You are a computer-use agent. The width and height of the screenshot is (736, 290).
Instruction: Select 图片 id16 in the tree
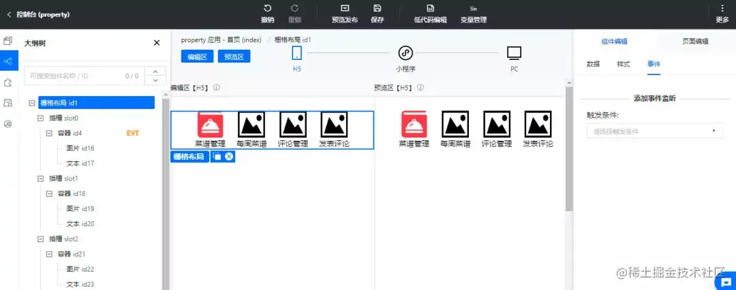[80, 148]
